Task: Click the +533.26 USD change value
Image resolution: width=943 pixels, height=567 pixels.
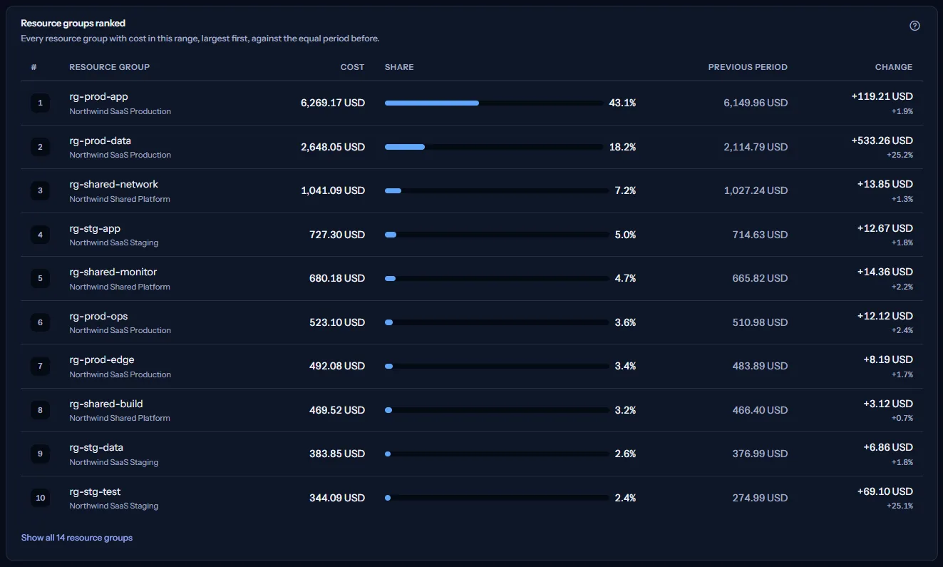Action: point(882,141)
